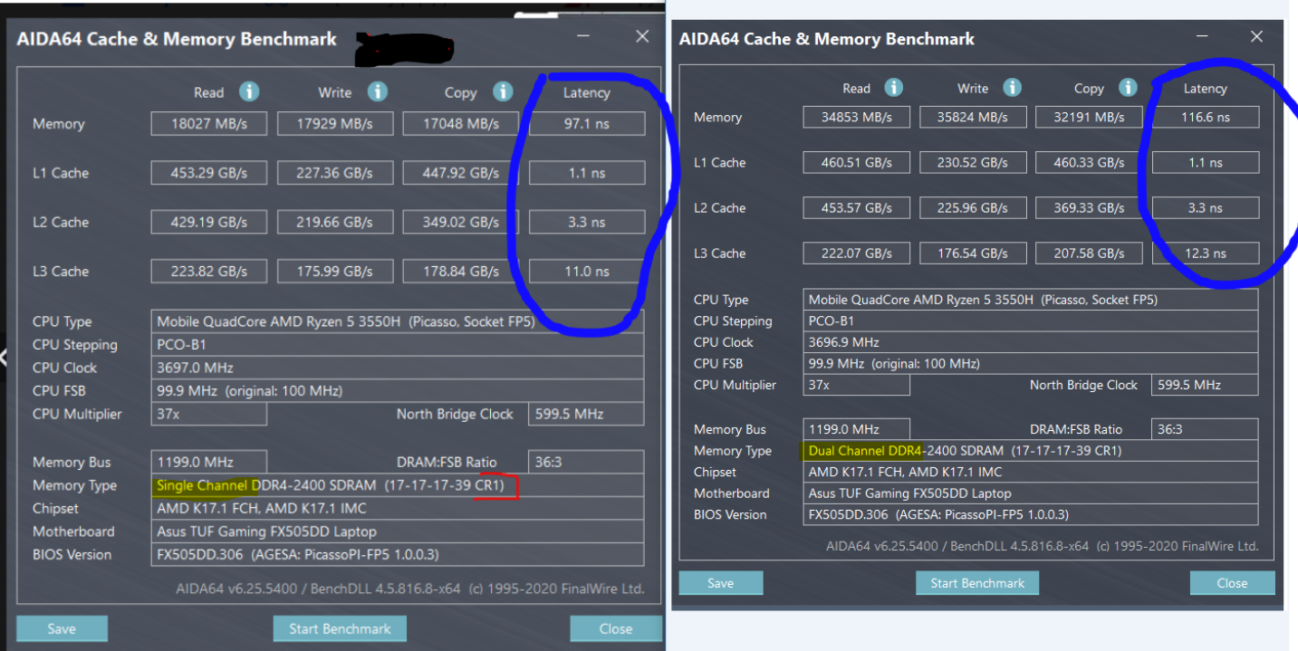Click Dual Channel DDR4-2400 memory type field
Screen dimensions: 1298x651
click(1031, 450)
